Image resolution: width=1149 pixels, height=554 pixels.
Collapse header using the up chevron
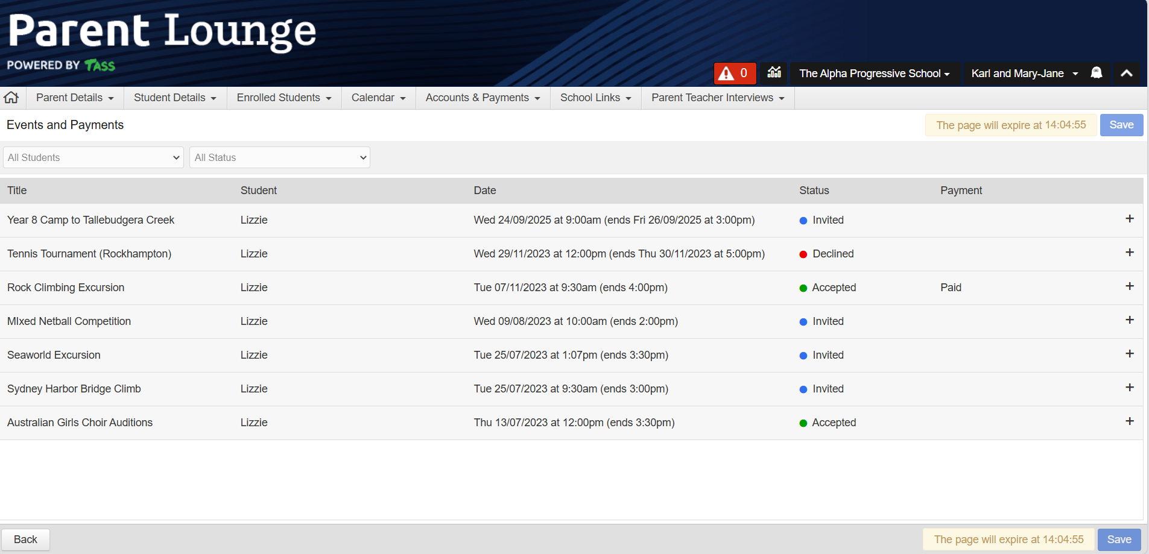[x=1126, y=74]
